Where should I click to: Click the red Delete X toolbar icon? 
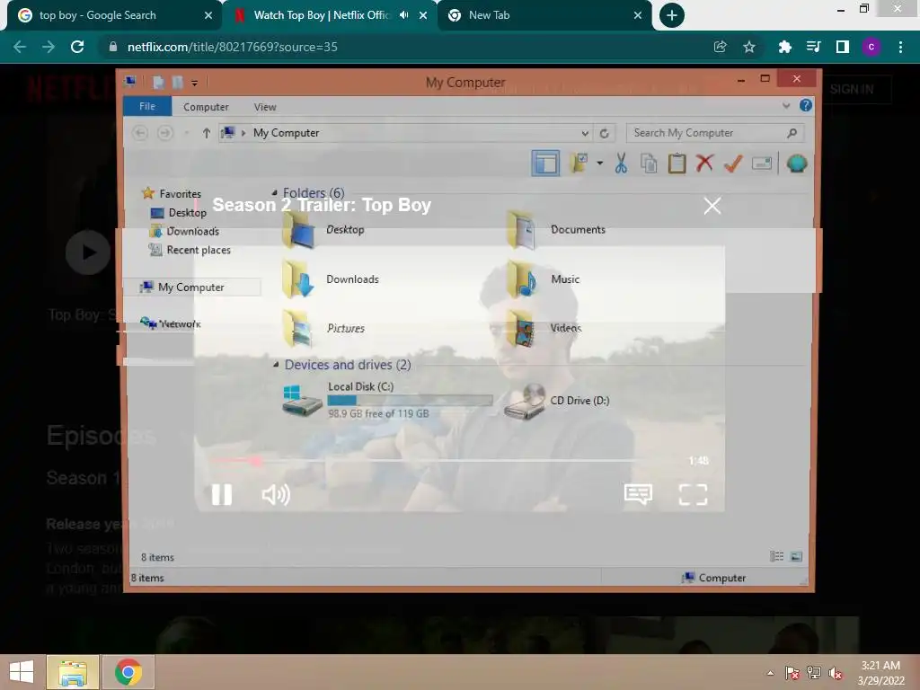click(x=704, y=164)
